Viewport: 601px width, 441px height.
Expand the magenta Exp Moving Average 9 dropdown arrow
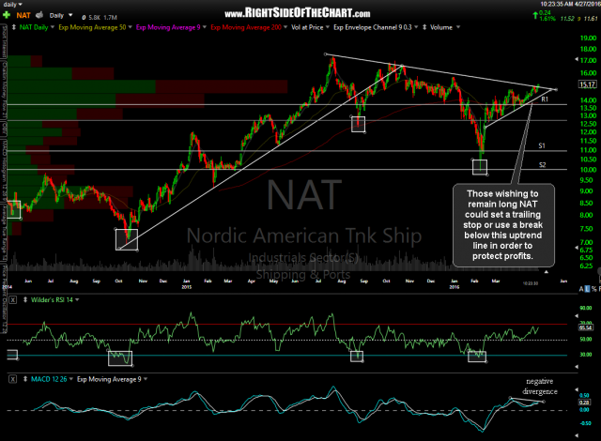(x=205, y=27)
